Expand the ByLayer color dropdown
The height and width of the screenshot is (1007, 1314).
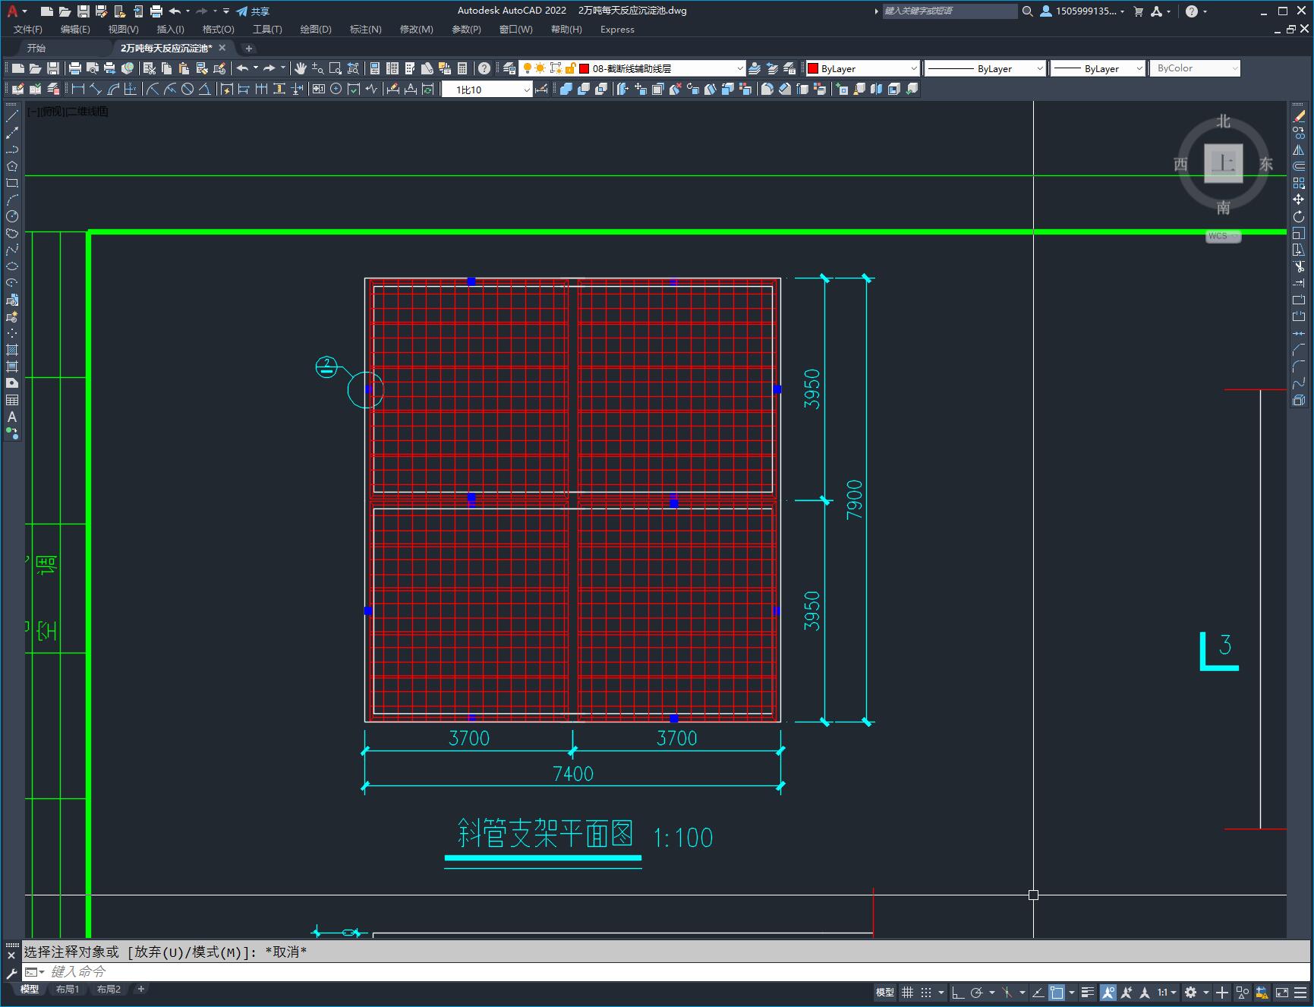point(913,68)
